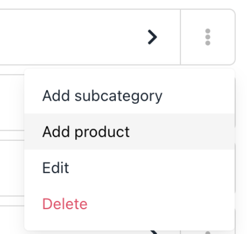Select Add subcategory from the context menu

point(130,96)
